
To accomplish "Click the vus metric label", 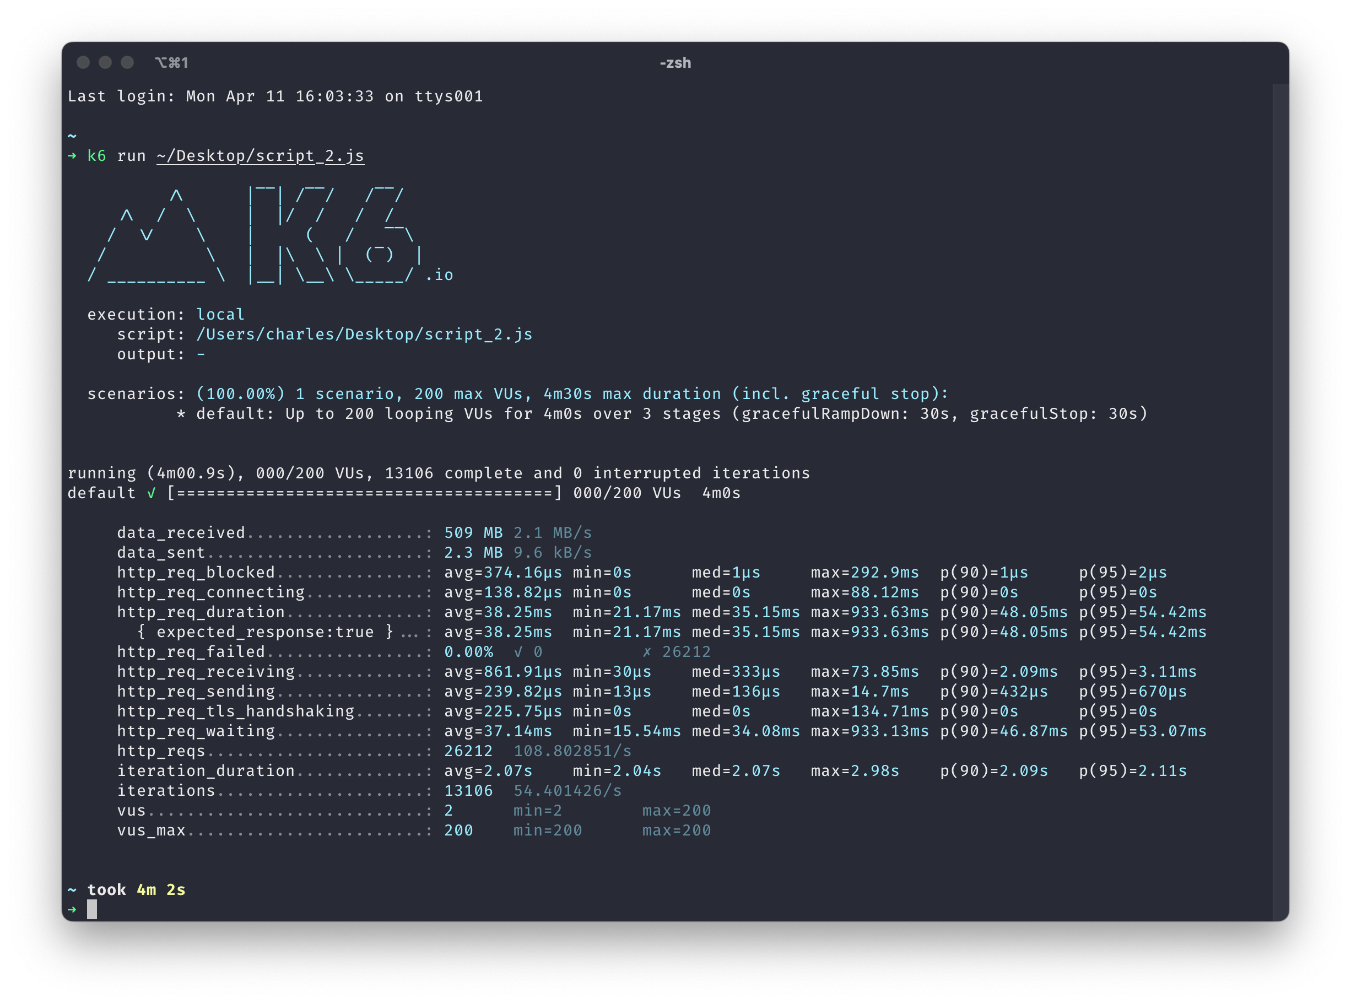I will [x=132, y=811].
